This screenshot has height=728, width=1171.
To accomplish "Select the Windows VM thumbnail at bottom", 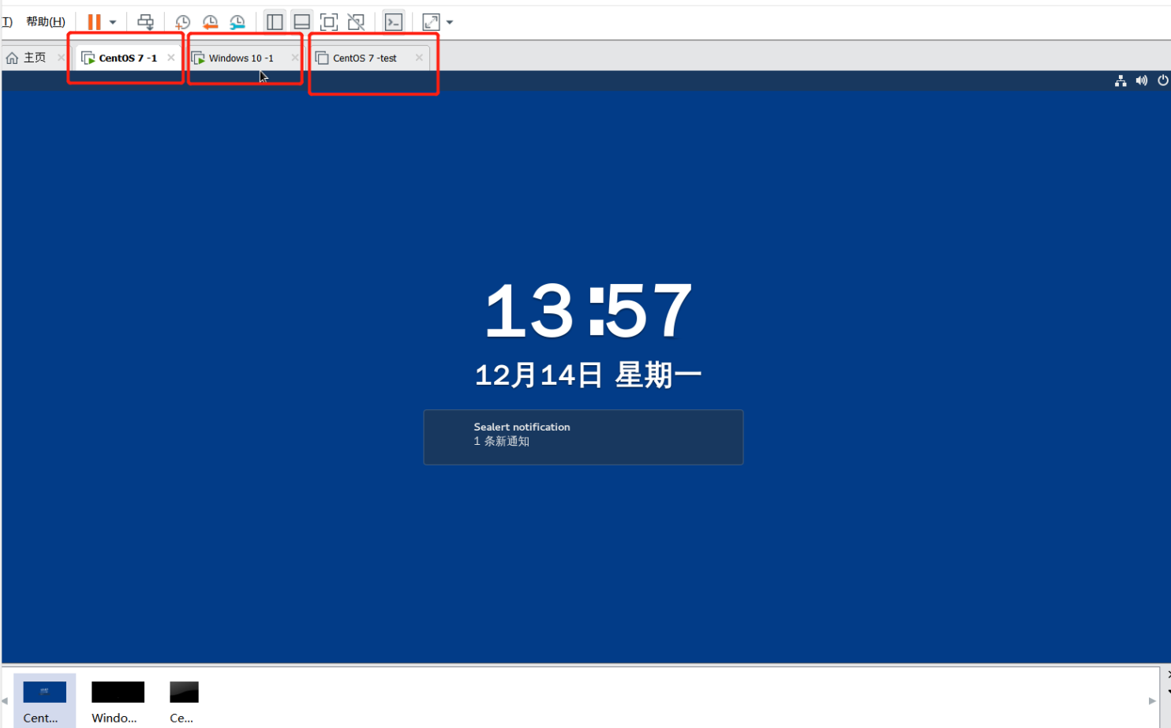I will (x=118, y=699).
